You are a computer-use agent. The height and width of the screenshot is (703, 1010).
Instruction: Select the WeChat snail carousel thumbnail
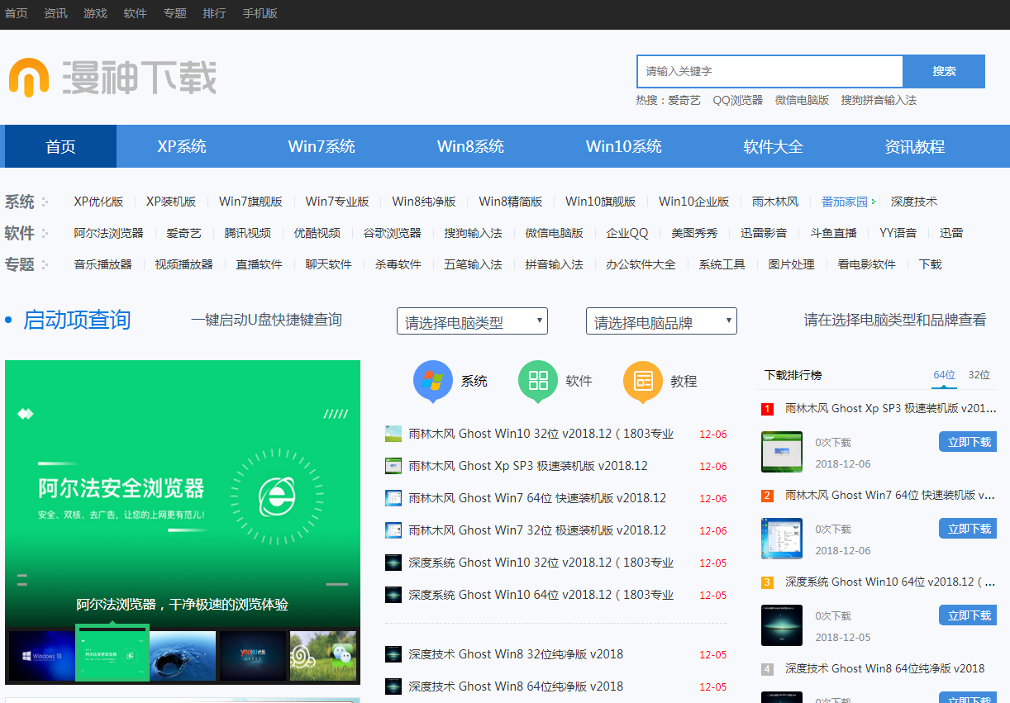[323, 656]
